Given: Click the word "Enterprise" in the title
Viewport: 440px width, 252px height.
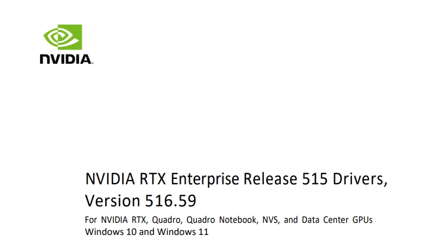Looking at the screenshot, I should coord(205,179).
